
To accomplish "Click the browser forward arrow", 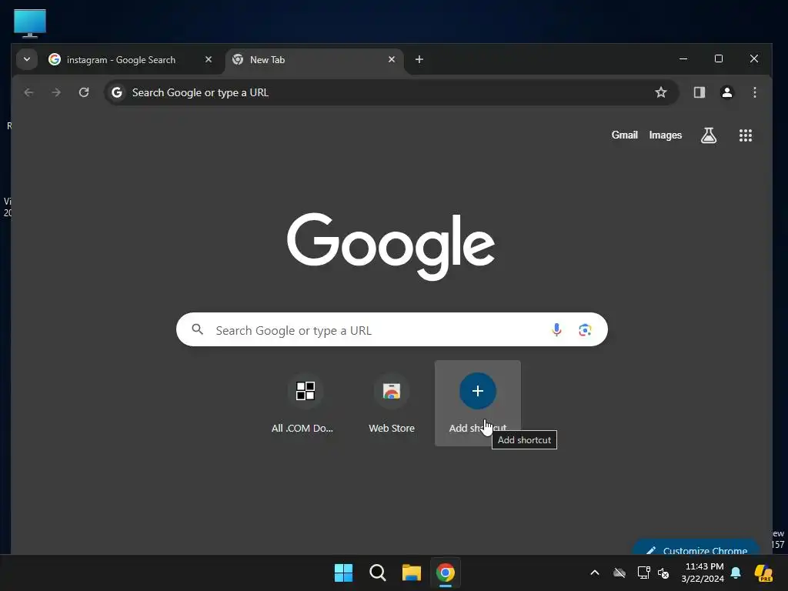I will tap(56, 92).
